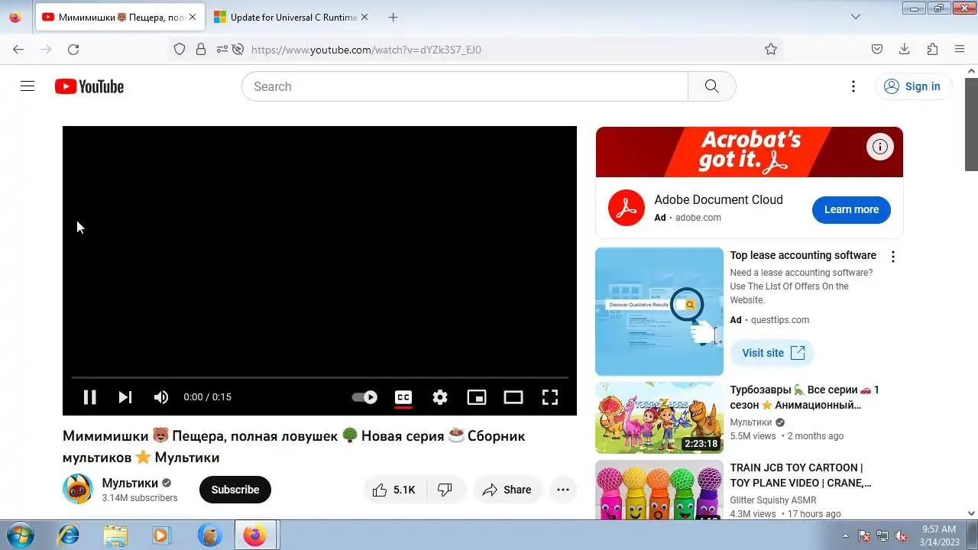Image resolution: width=978 pixels, height=550 pixels.
Task: Focus the YouTube search box
Action: (x=465, y=86)
